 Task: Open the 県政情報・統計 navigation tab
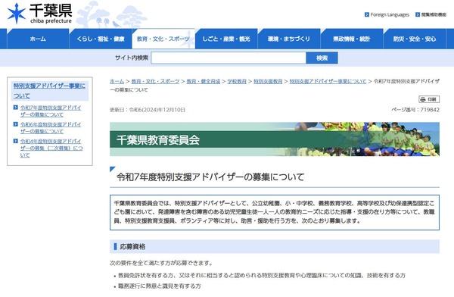coord(352,39)
